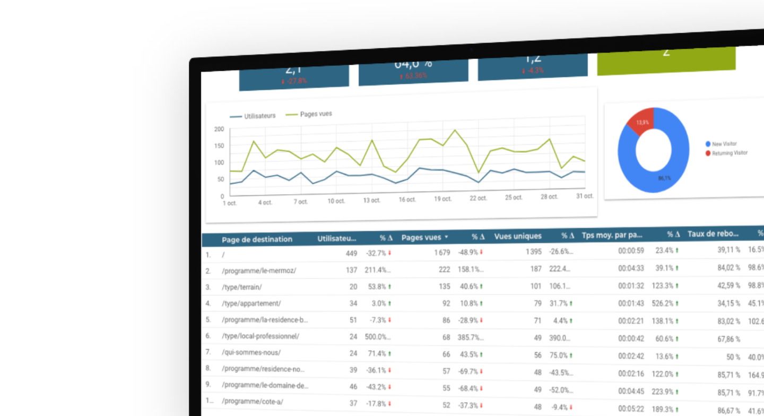Click the 19 oct. axis label
The width and height of the screenshot is (764, 416).
click(442, 199)
